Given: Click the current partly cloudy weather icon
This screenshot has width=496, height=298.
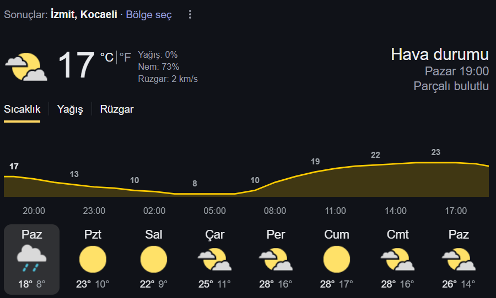Looking at the screenshot, I should [26, 67].
